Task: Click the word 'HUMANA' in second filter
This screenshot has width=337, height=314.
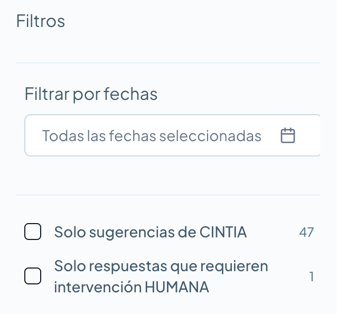Action: tap(176, 288)
